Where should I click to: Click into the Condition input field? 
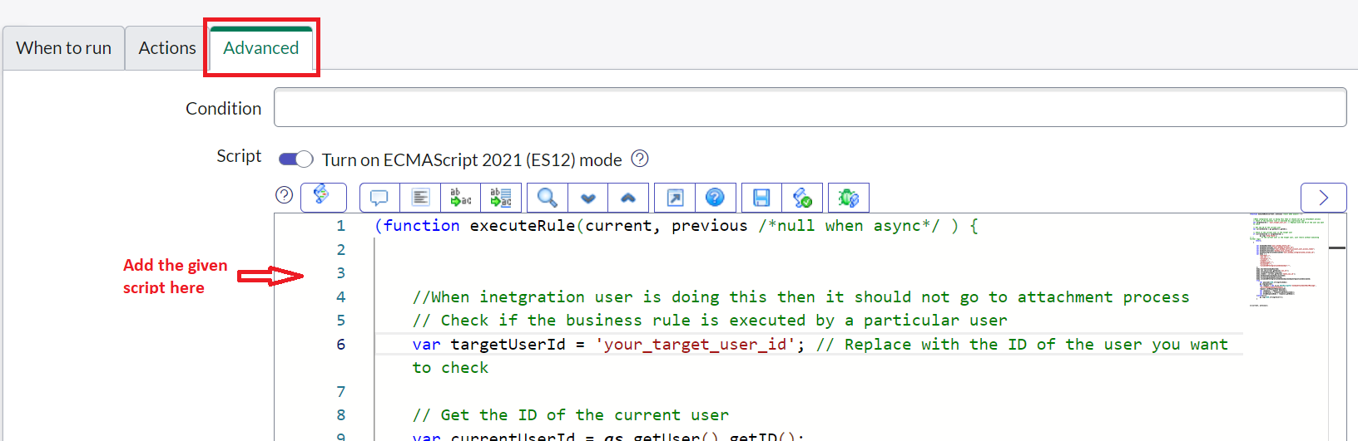pos(810,108)
